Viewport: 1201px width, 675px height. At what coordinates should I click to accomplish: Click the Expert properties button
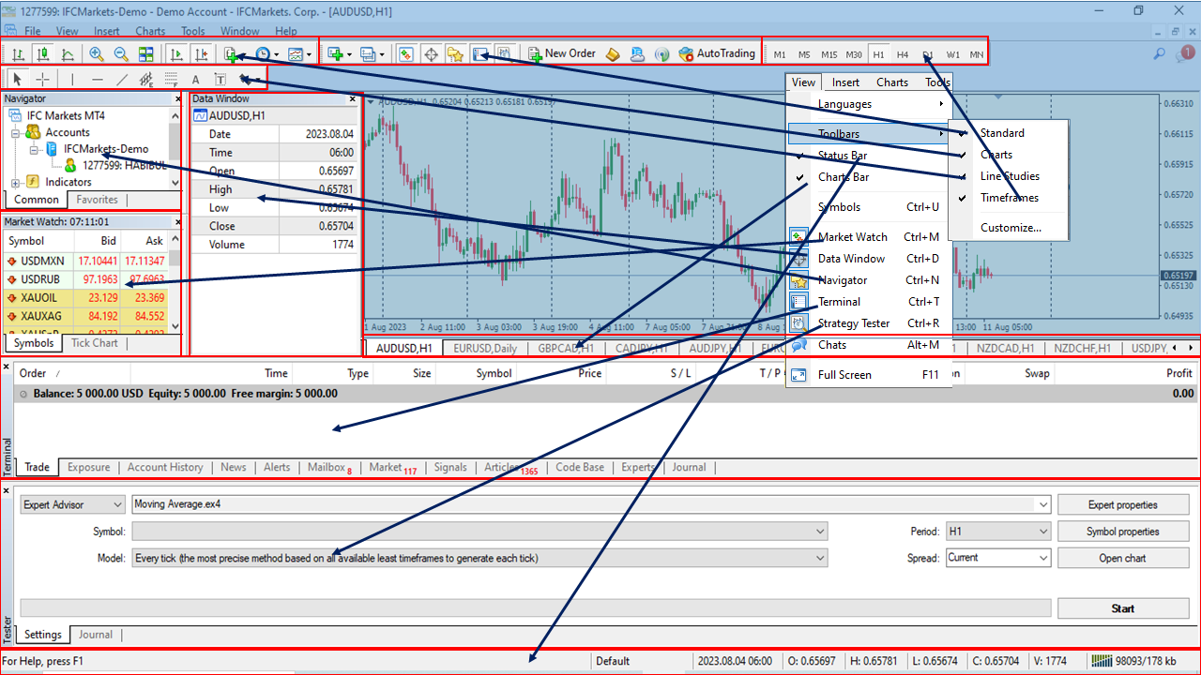[1123, 504]
